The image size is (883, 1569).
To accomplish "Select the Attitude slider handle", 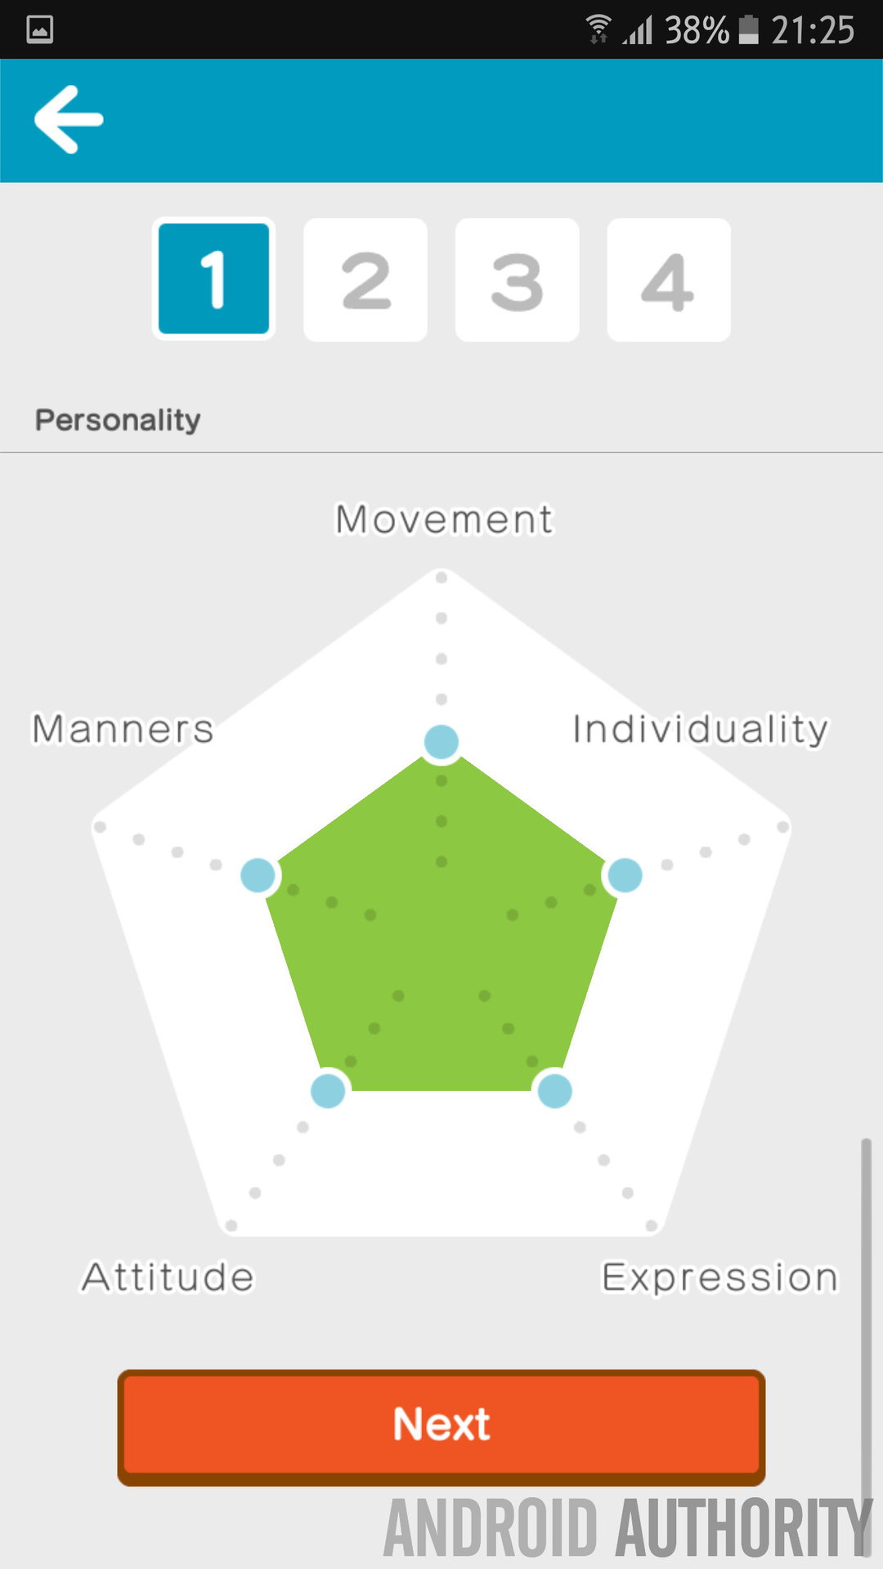I will click(x=328, y=1091).
